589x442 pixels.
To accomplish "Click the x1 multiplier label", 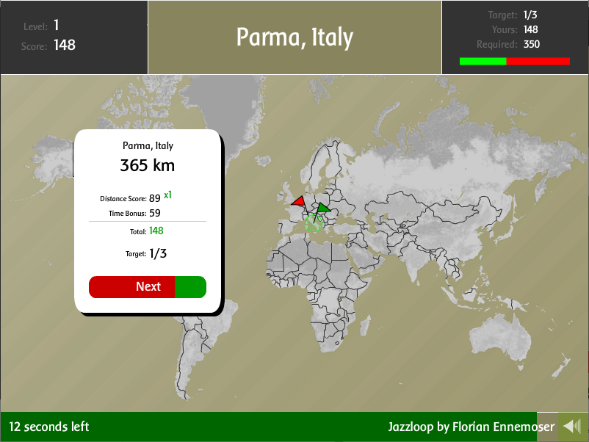I will 168,195.
